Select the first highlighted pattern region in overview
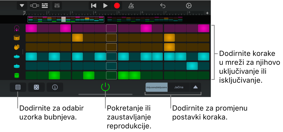 (x=66, y=19)
